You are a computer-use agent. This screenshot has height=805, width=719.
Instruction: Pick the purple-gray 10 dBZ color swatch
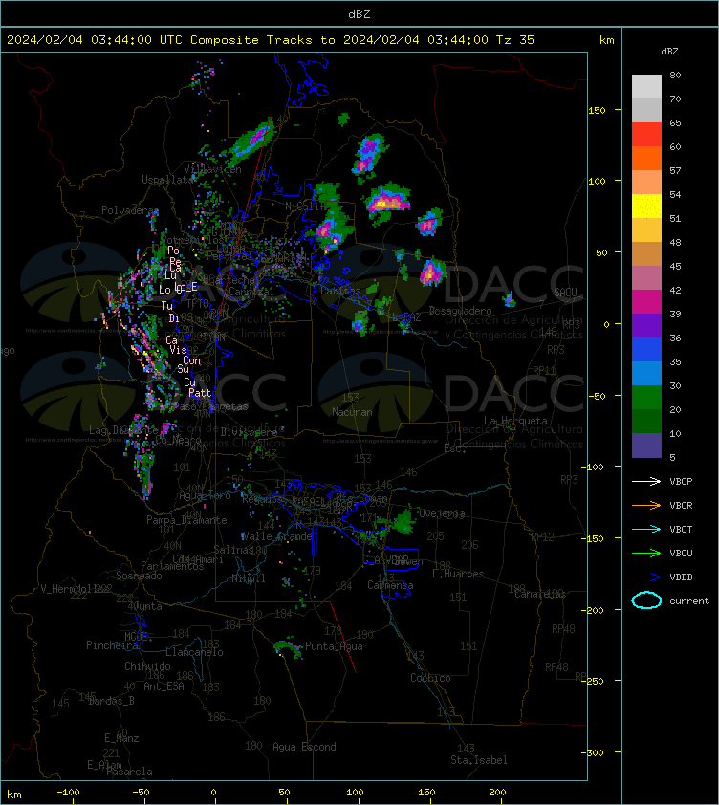click(x=646, y=446)
